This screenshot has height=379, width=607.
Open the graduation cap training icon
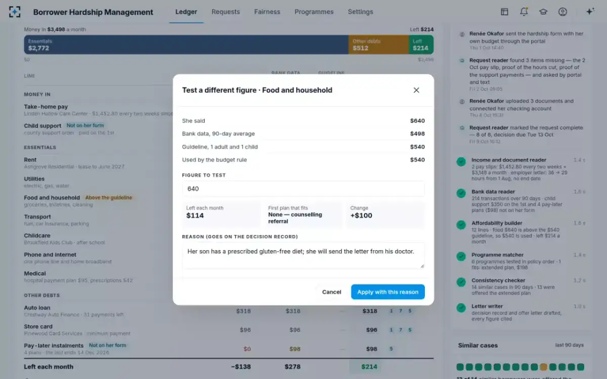coord(543,12)
